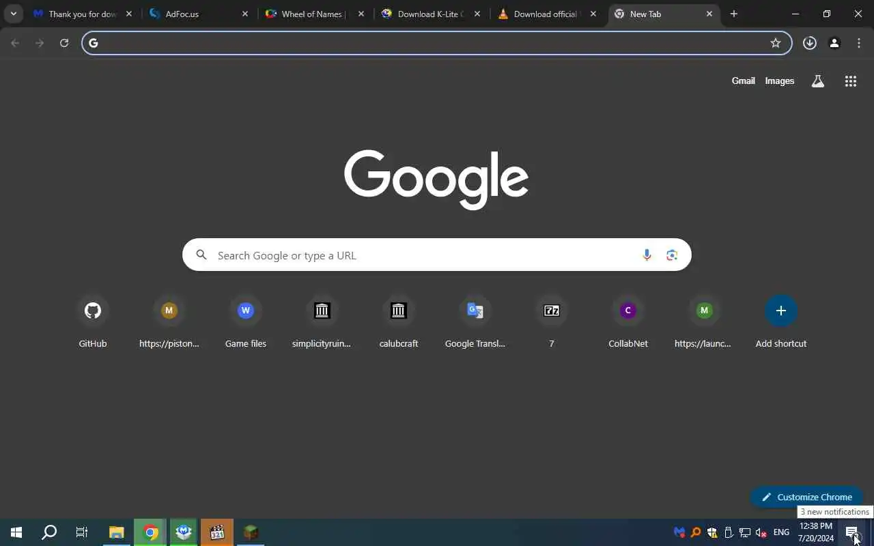This screenshot has width=874, height=546.
Task: Search by image with Google Lens icon
Action: pos(672,255)
